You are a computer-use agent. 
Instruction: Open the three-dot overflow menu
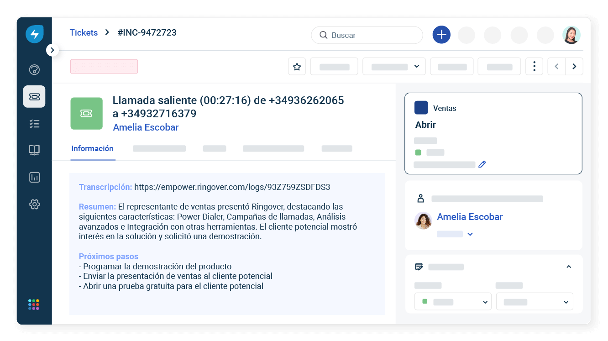pos(534,66)
